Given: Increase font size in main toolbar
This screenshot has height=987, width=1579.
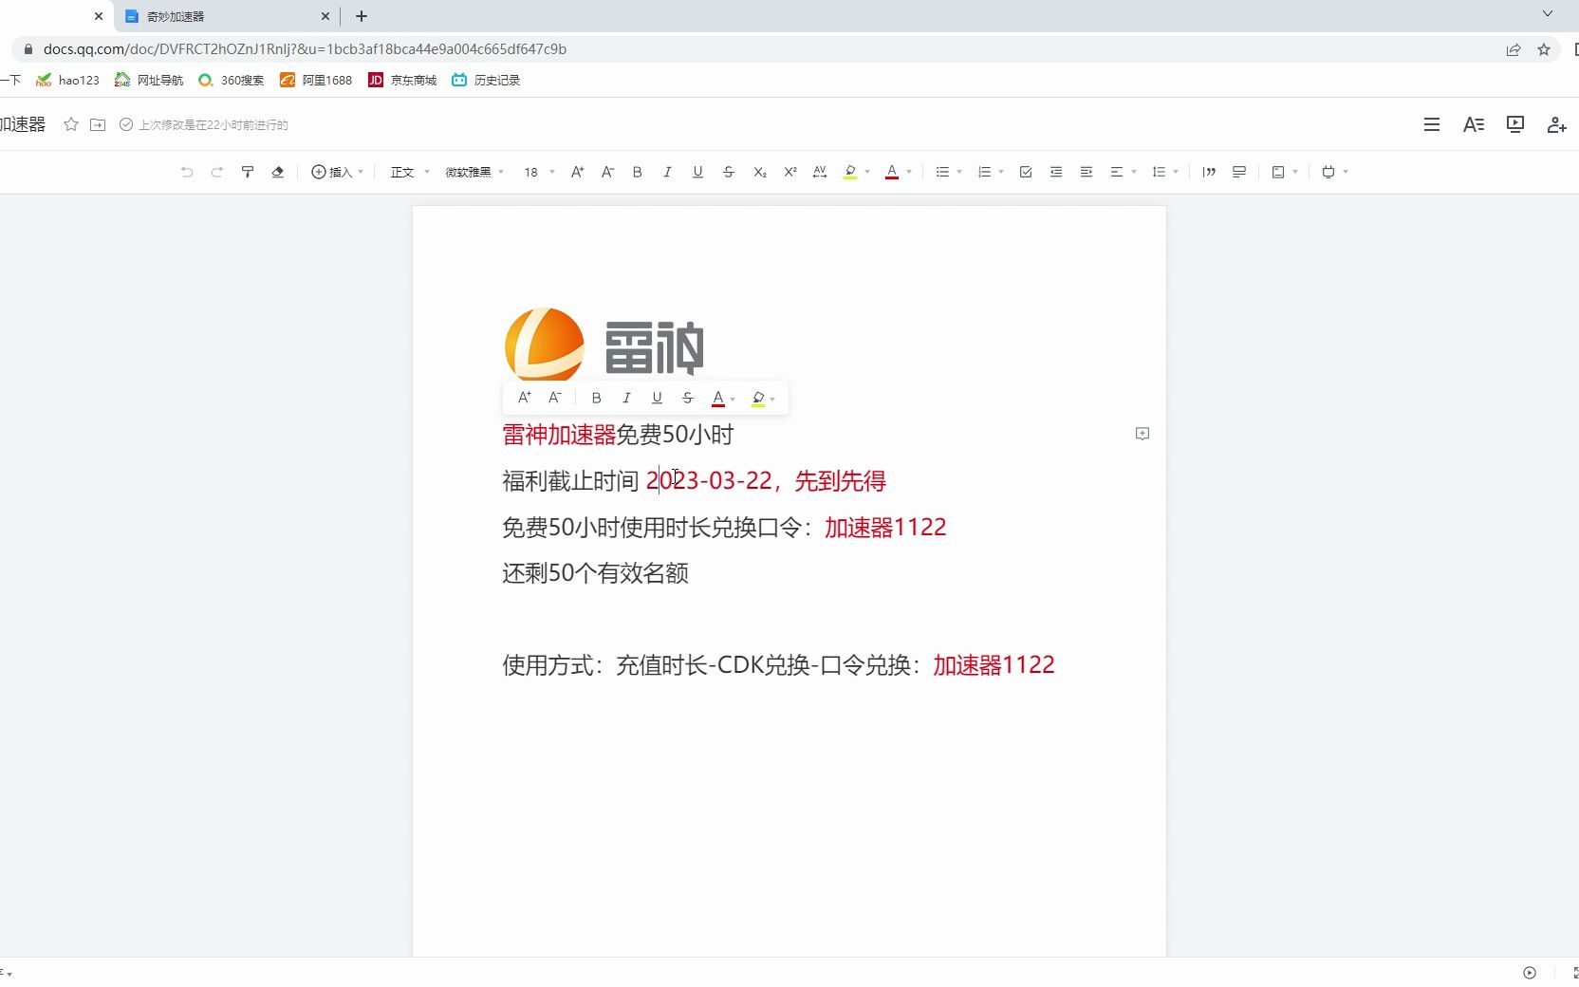Looking at the screenshot, I should click(577, 172).
